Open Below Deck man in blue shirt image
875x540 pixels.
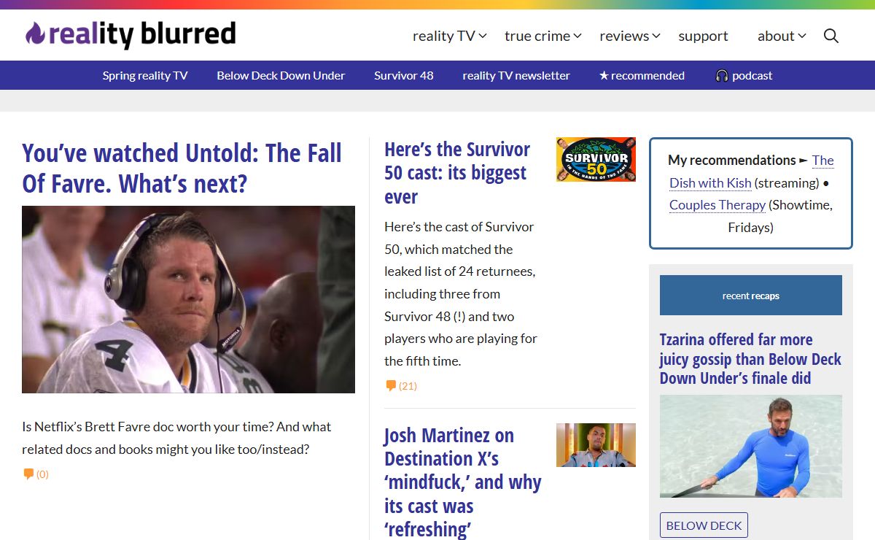click(751, 447)
